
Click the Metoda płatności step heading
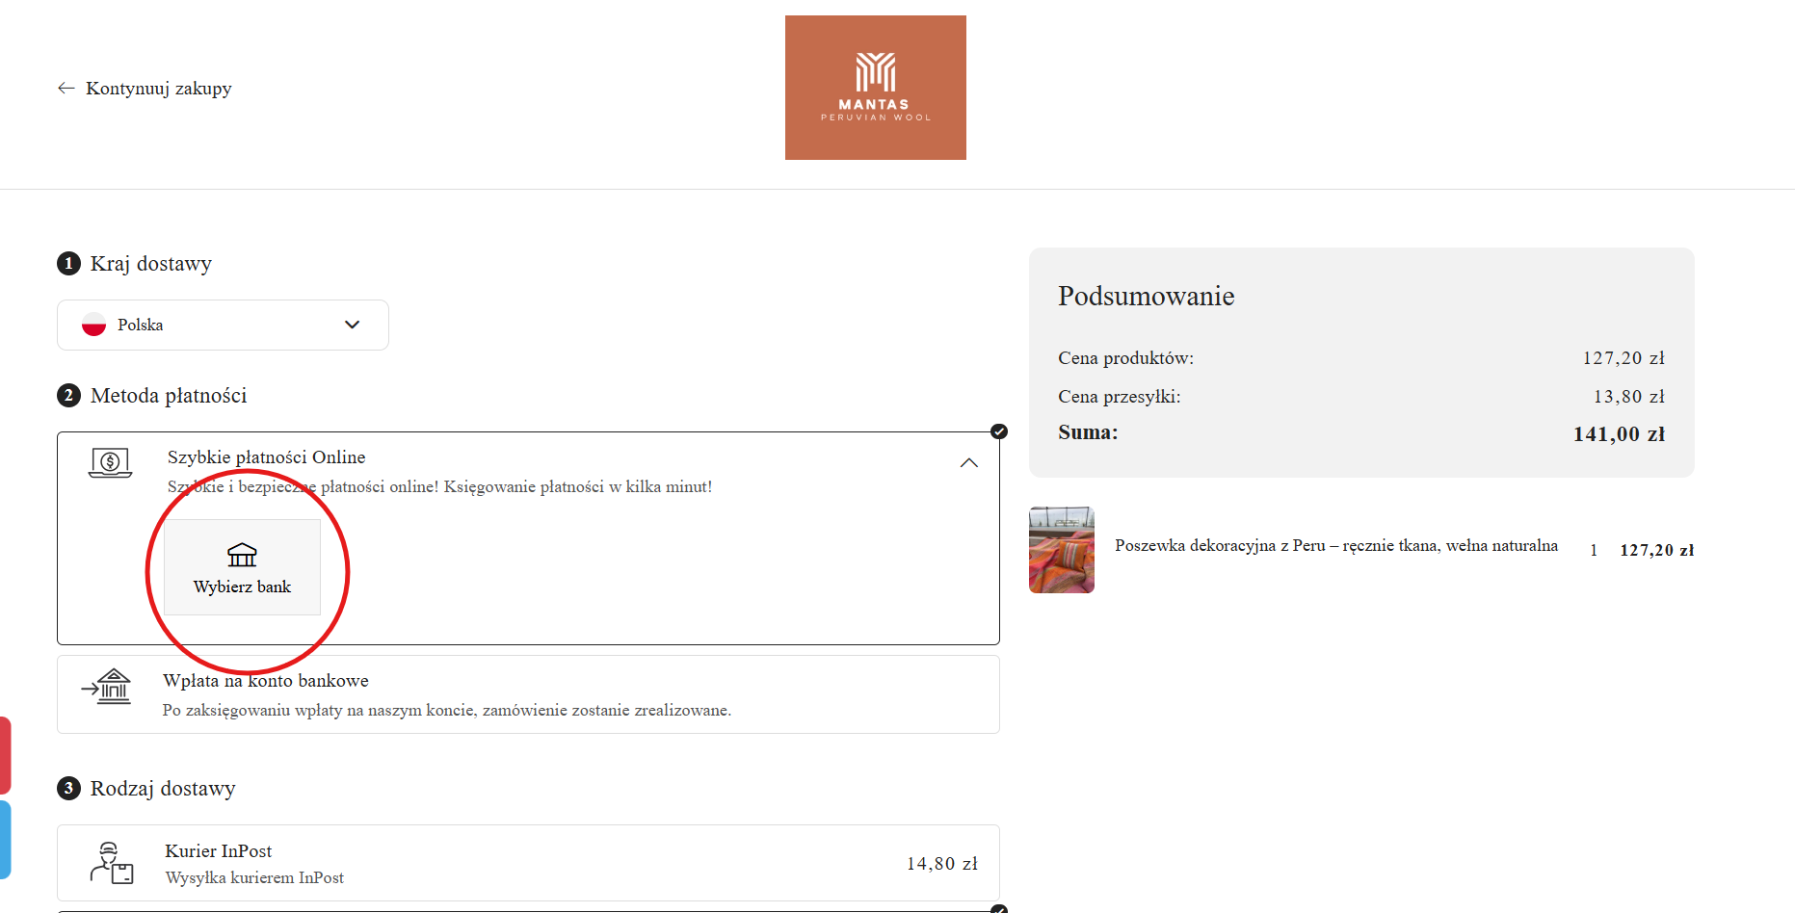[x=169, y=396]
